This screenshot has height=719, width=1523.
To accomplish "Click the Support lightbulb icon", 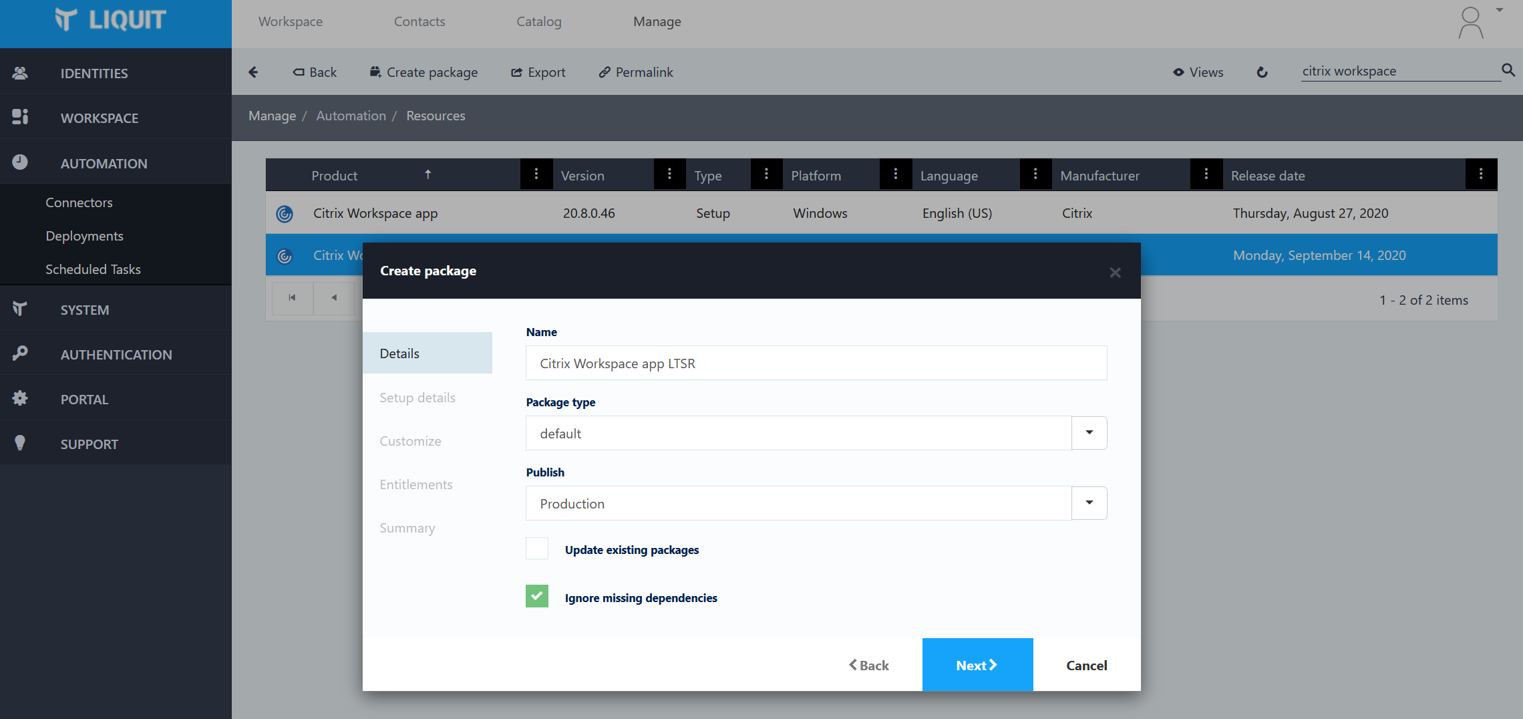I will pyautogui.click(x=20, y=443).
